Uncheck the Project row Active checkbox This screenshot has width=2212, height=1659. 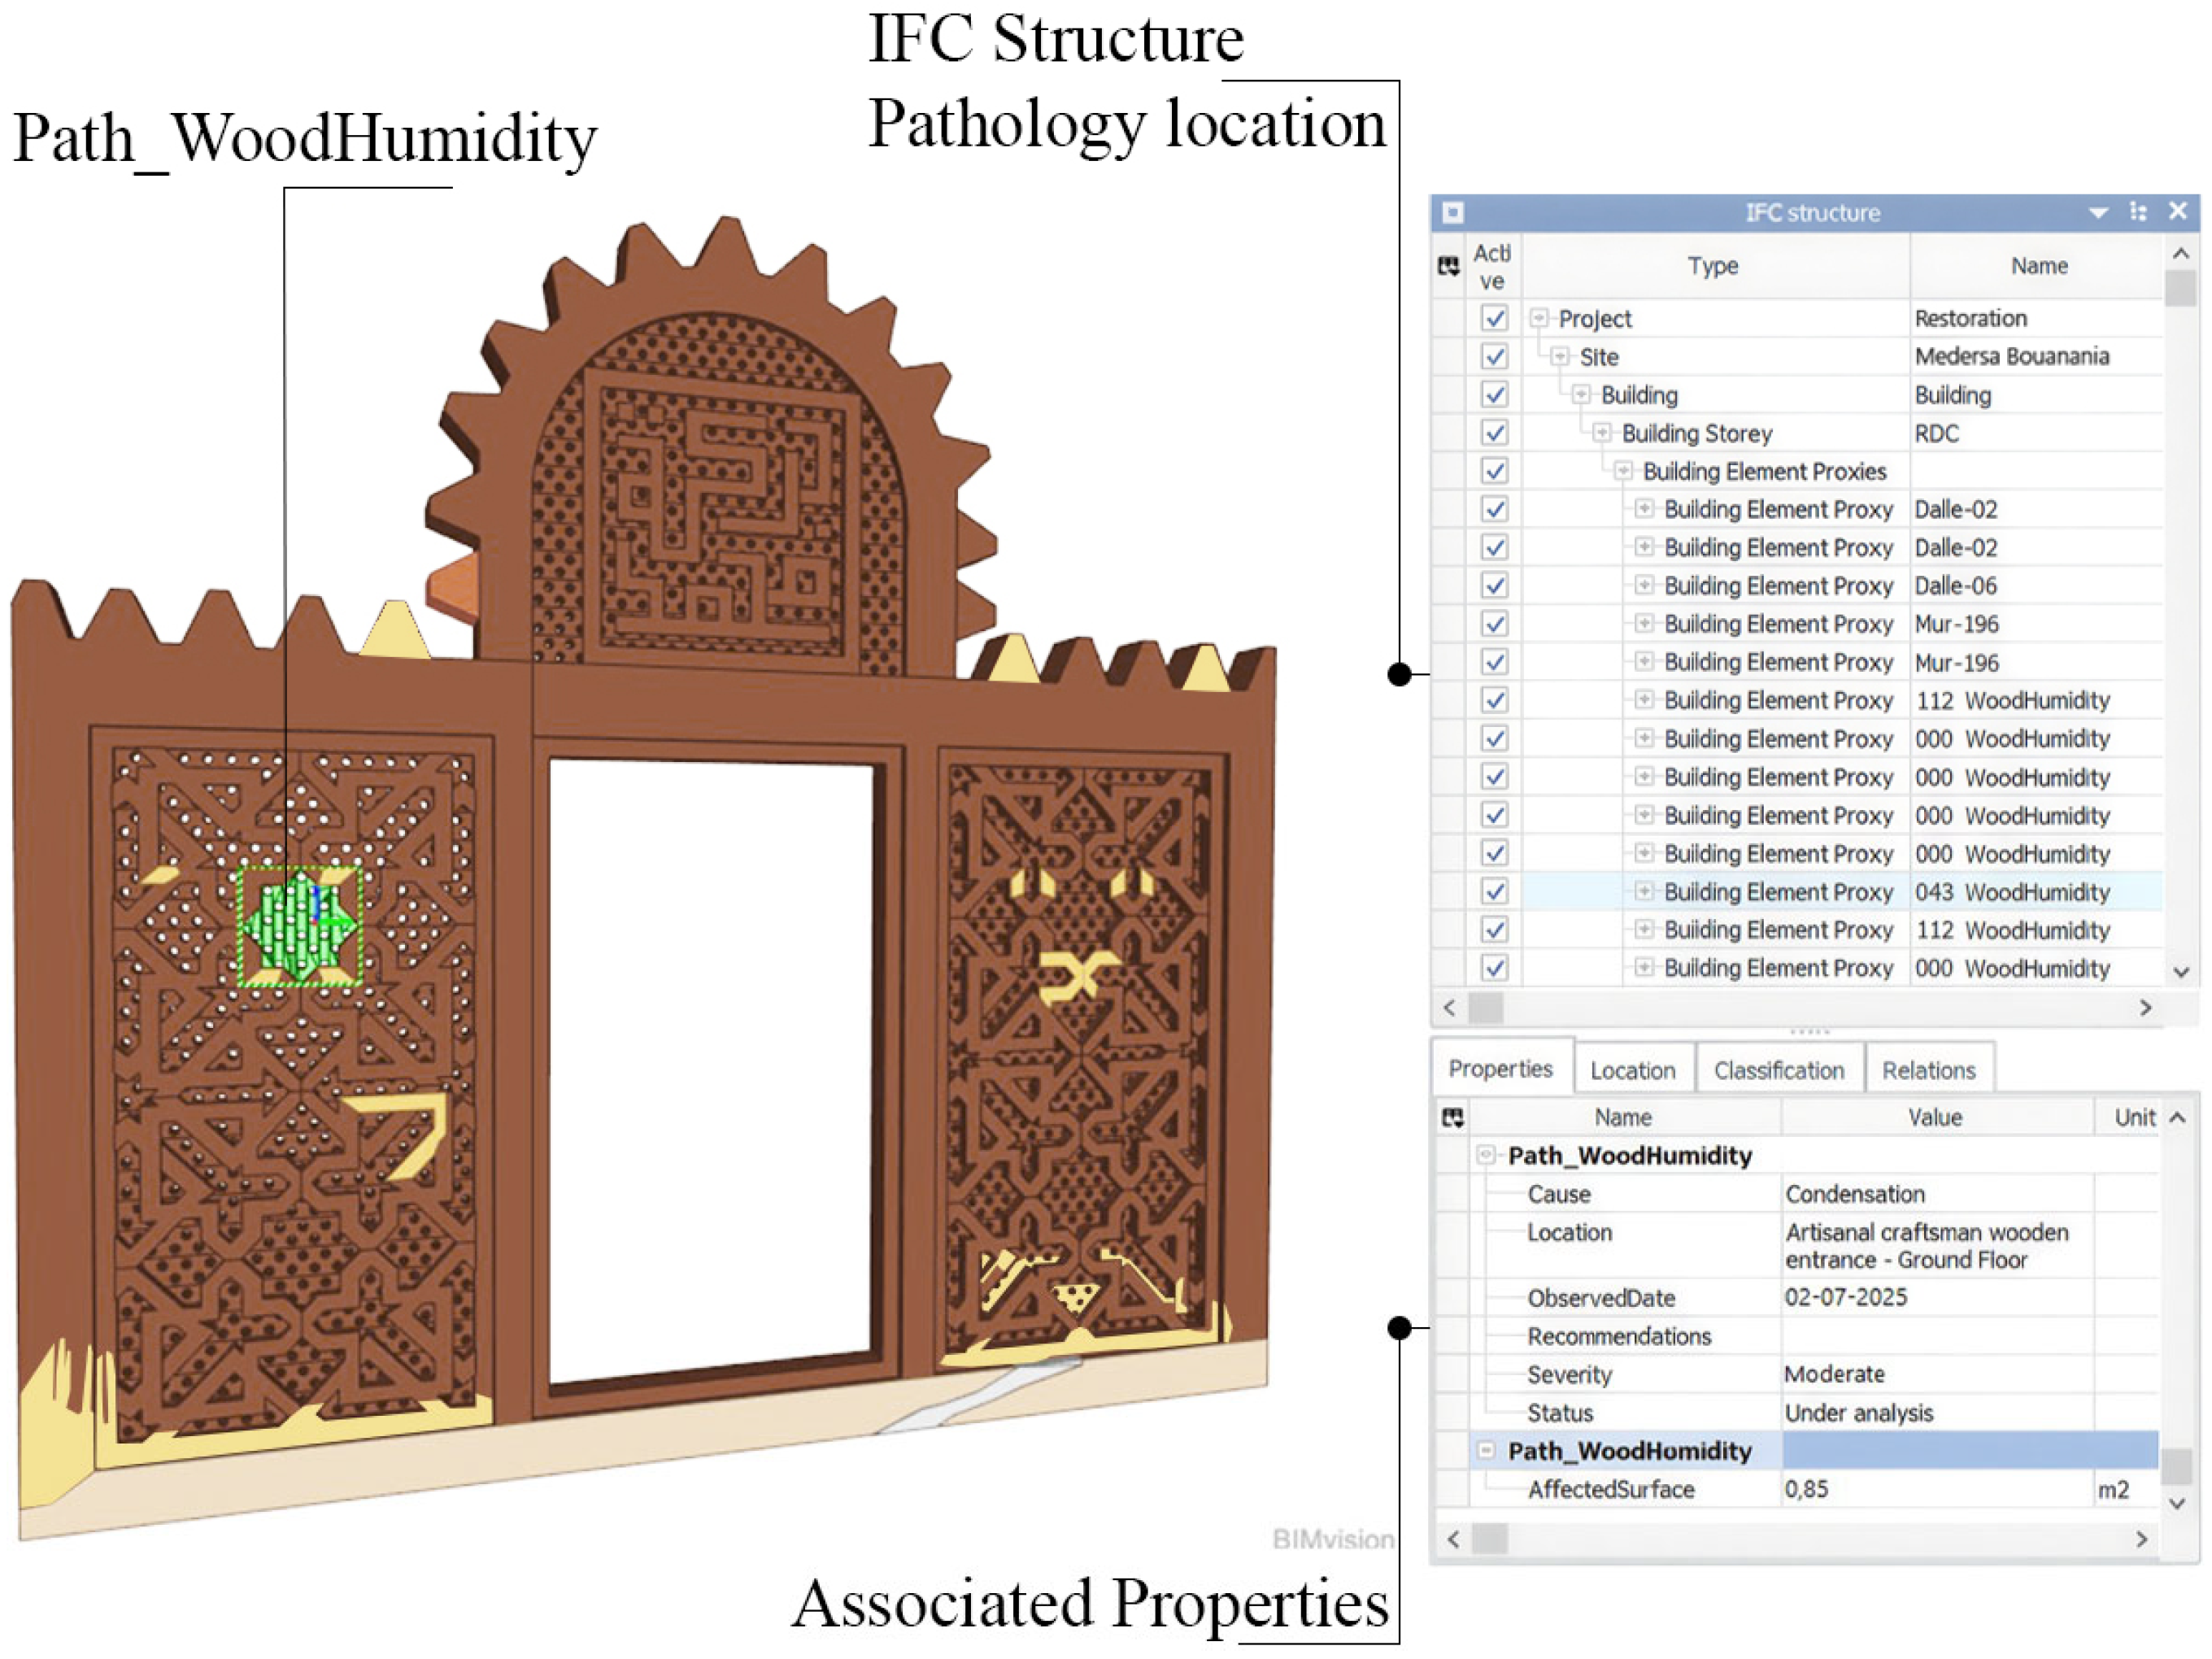click(x=1494, y=318)
